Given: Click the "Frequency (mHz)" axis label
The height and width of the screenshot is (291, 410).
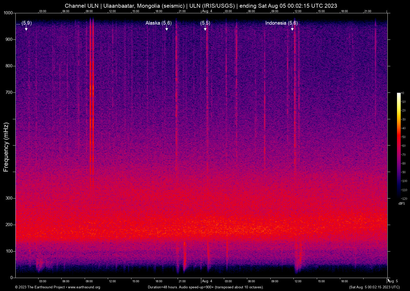Looking at the screenshot, I should (6, 147).
